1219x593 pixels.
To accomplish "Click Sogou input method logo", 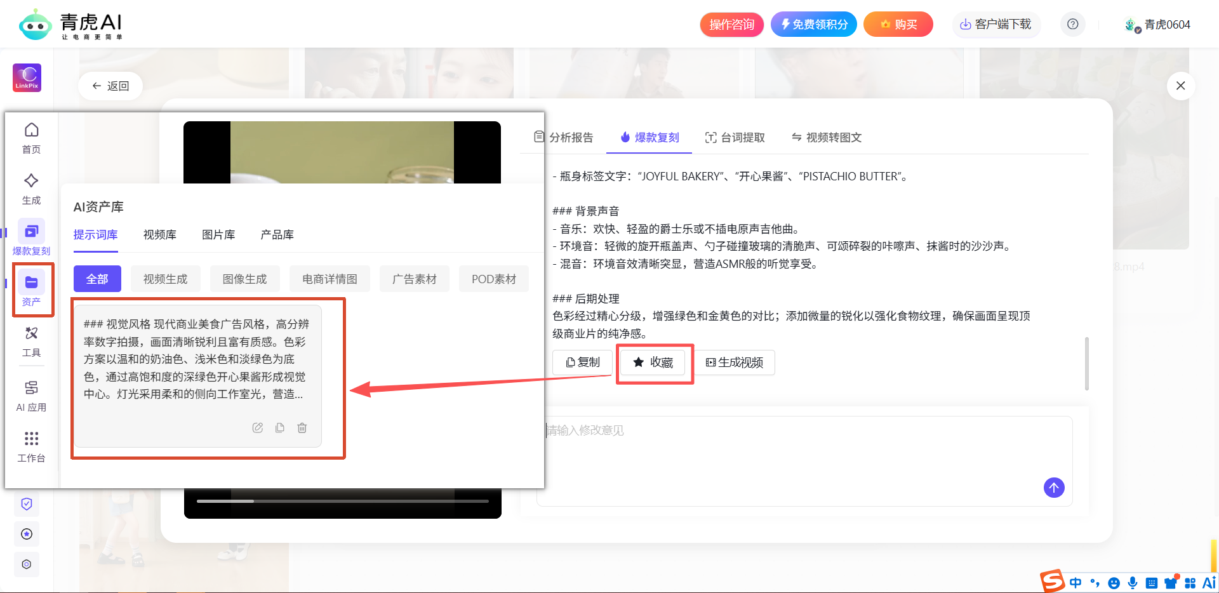I will click(x=1052, y=581).
